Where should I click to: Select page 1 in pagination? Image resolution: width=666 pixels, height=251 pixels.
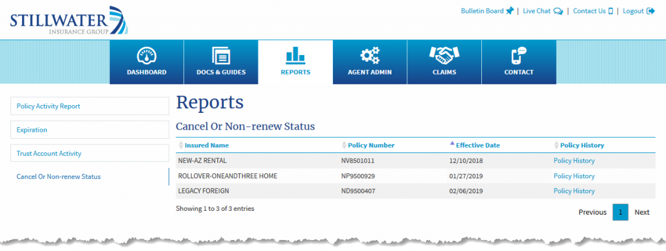coord(620,212)
